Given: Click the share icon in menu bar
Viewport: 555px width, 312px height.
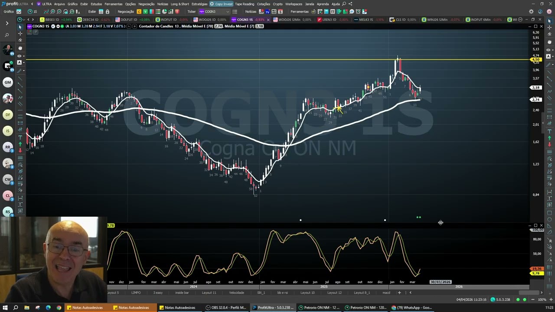Looking at the screenshot, I should (x=350, y=4).
